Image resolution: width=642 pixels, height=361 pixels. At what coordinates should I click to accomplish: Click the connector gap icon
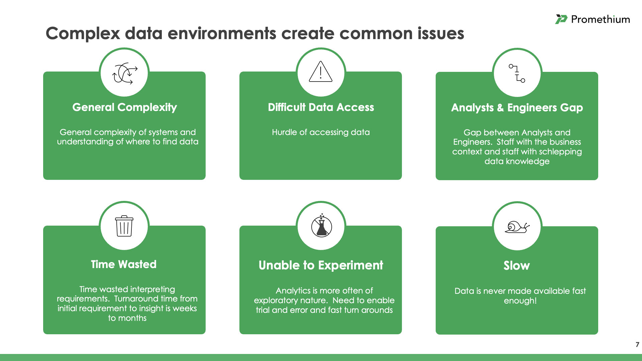(x=517, y=73)
